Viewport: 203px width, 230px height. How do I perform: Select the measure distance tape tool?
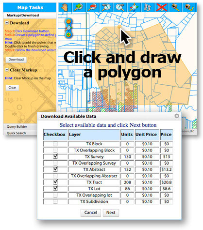coord(175,7)
